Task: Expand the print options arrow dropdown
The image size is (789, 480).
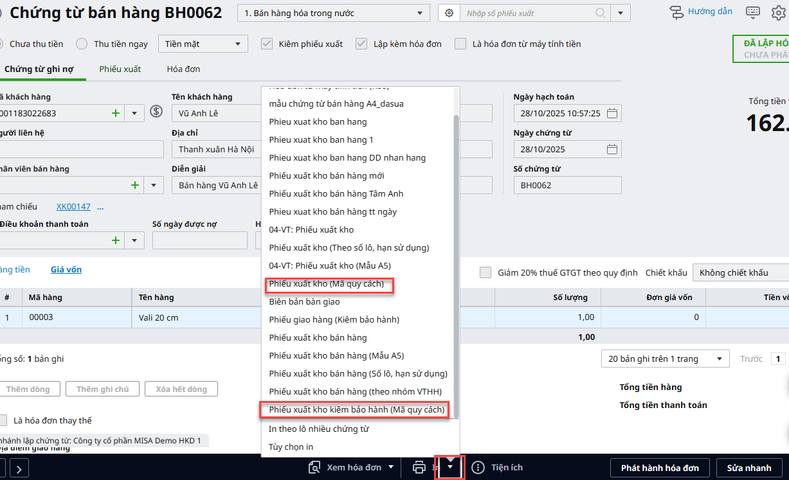Action: (450, 467)
